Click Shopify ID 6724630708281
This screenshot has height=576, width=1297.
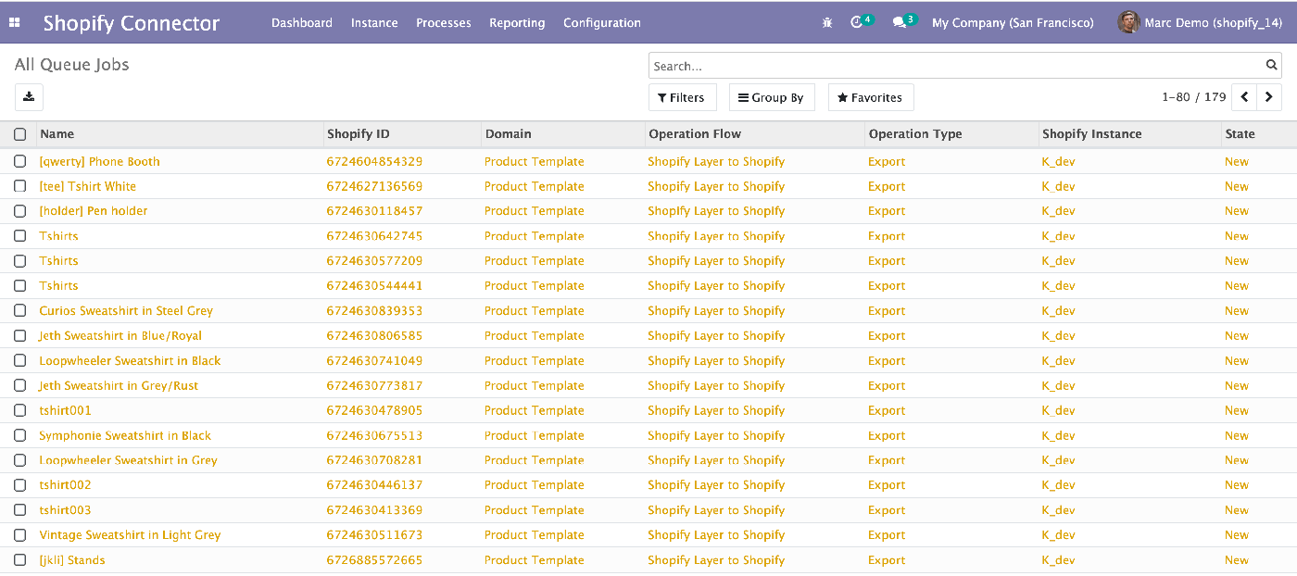[x=374, y=460]
